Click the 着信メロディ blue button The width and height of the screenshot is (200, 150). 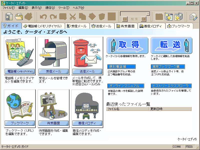pyautogui.click(x=87, y=123)
